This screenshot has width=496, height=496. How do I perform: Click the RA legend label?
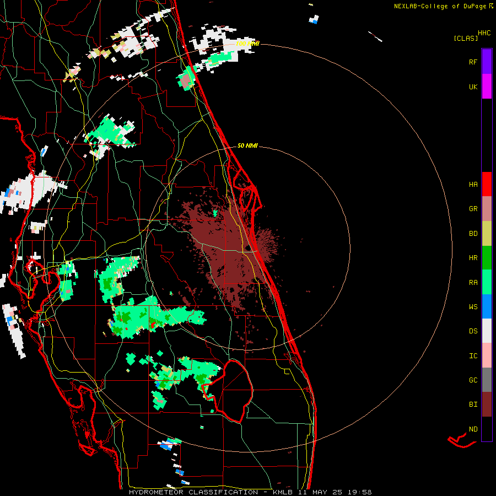click(x=473, y=283)
